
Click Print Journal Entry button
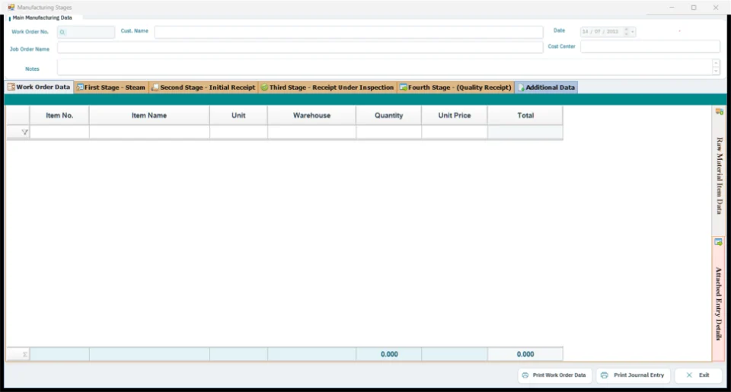pyautogui.click(x=633, y=375)
